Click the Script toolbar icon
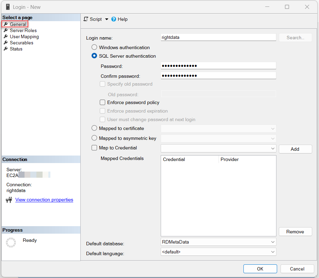 point(86,19)
